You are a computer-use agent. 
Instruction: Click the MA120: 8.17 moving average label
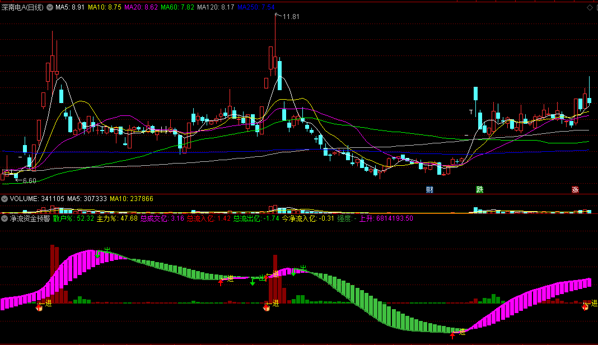(x=216, y=7)
